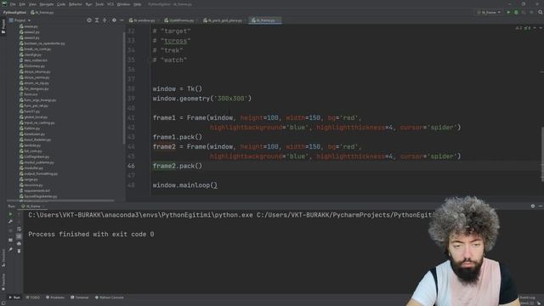Click the restore layout icon in Run panel
Image resolution: width=544 pixels, height=306 pixels.
pyautogui.click(x=10, y=240)
